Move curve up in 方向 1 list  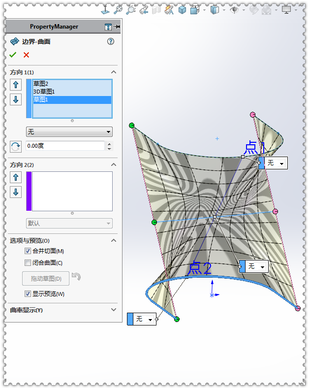click(16, 85)
